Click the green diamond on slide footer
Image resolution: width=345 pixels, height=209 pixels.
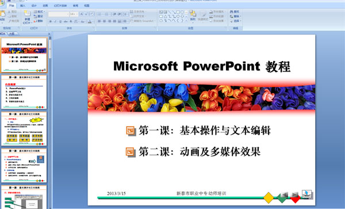(x=282, y=198)
